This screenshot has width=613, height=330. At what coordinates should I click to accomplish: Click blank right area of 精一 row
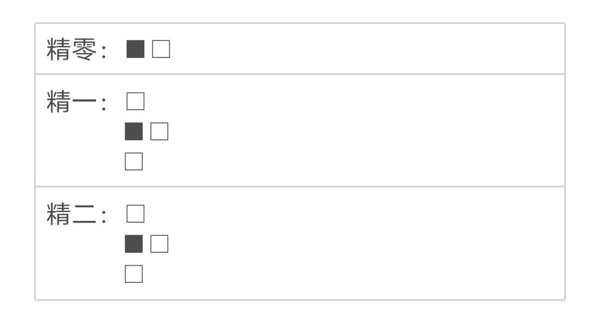coord(369,131)
